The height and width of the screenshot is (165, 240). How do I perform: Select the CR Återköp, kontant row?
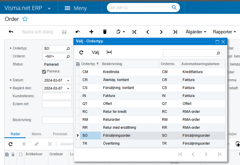coord(150,80)
